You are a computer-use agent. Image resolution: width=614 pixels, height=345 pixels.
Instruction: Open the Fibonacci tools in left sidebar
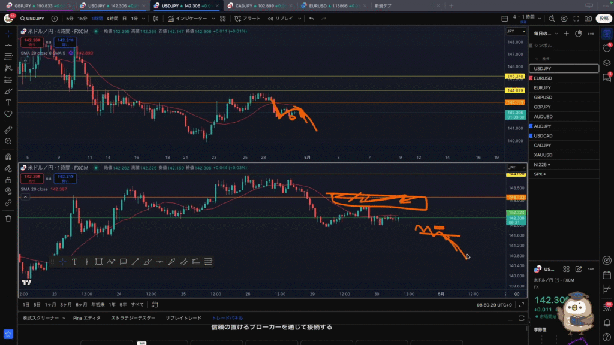click(x=8, y=57)
